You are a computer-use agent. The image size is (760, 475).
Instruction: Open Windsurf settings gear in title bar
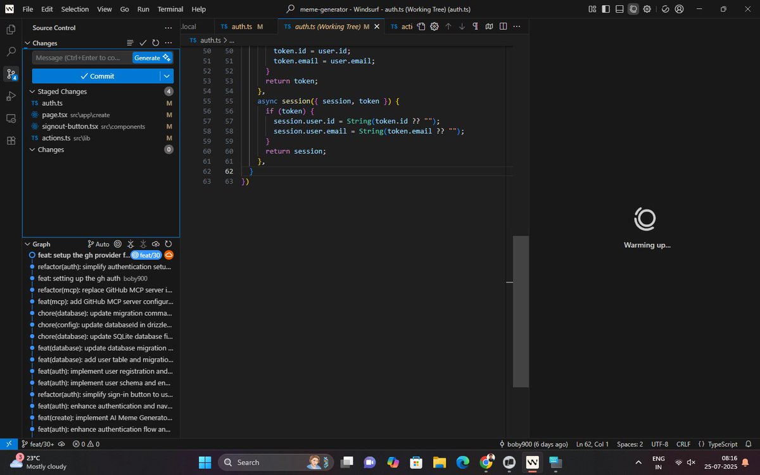pos(647,9)
